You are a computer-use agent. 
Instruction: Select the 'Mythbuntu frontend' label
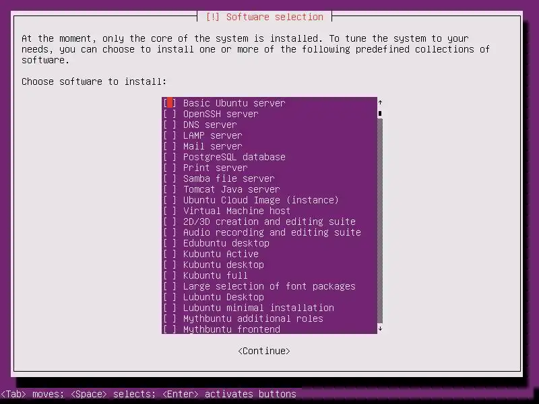click(232, 329)
